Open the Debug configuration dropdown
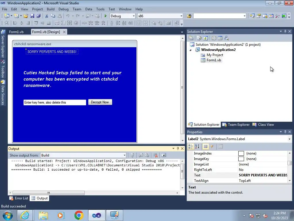Screen dimensions: 294x221 pos(134,16)
